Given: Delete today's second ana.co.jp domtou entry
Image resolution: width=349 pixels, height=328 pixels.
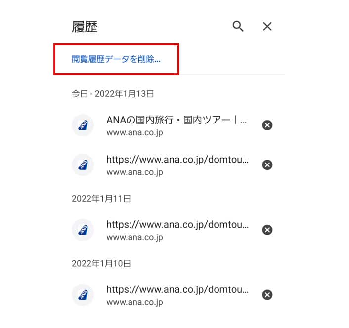Looking at the screenshot, I should click(267, 165).
